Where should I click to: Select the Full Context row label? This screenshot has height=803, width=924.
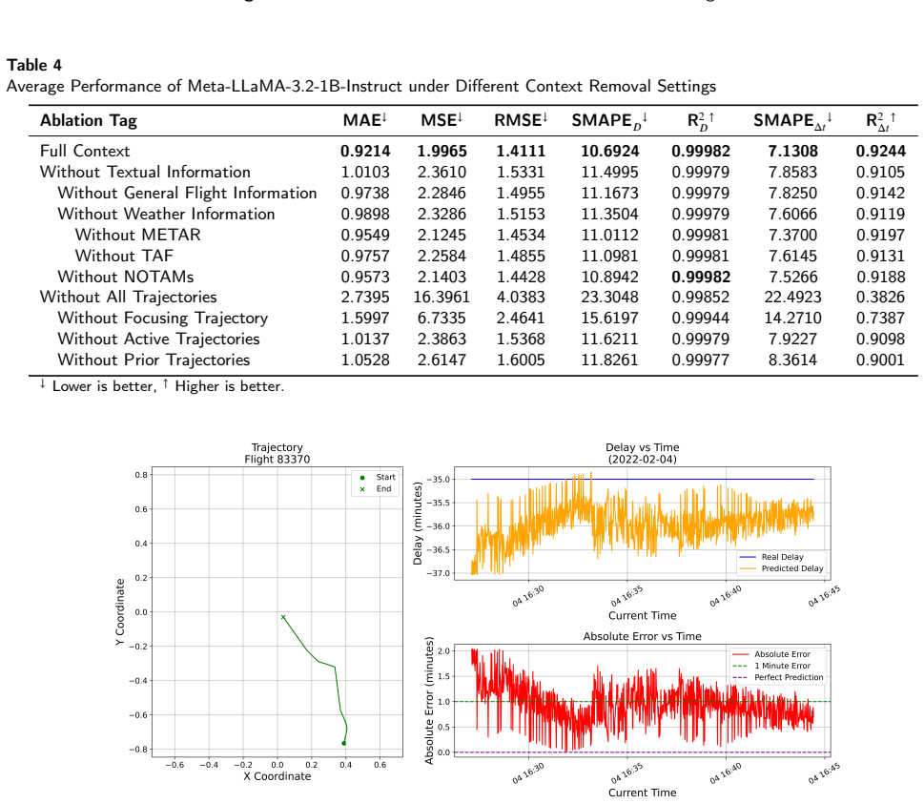point(85,151)
